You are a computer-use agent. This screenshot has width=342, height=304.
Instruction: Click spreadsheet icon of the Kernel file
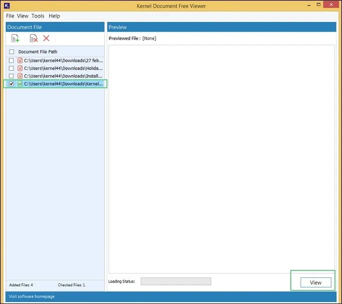pyautogui.click(x=20, y=84)
